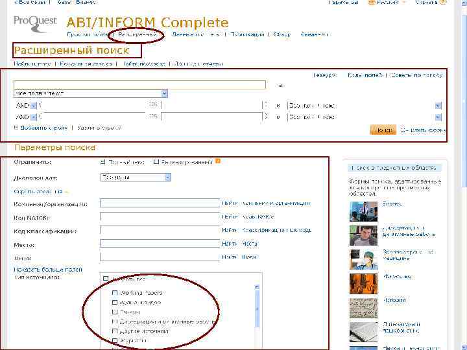Check the Аудио и видео source type
The height and width of the screenshot is (350, 467).
point(115,303)
